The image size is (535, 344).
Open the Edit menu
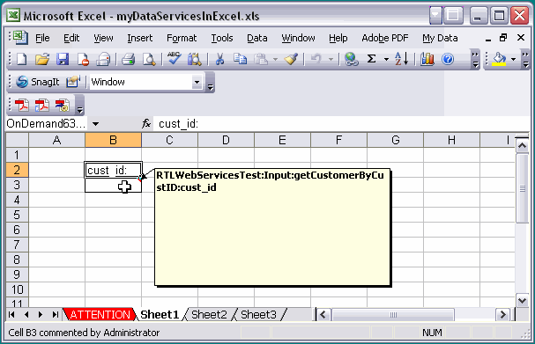71,38
